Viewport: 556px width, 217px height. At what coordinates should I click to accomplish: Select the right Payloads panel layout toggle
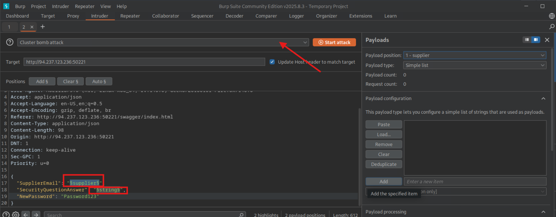click(536, 40)
